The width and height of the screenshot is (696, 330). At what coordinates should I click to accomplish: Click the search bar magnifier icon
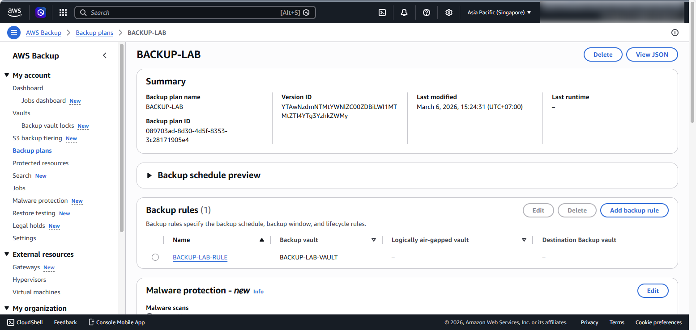pyautogui.click(x=83, y=13)
